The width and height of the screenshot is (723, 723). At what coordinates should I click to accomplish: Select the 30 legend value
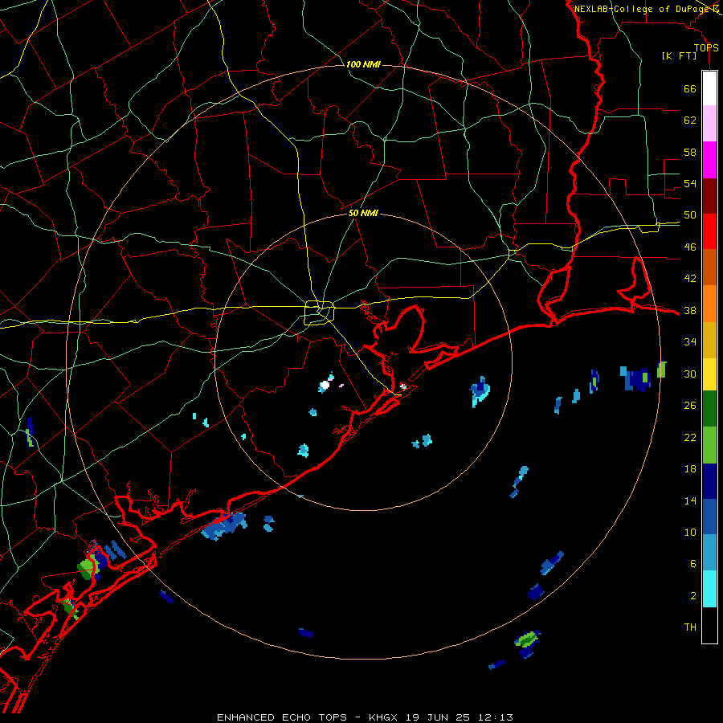tap(690, 374)
